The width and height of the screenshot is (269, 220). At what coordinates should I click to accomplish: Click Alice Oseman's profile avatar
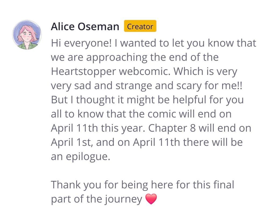(x=27, y=35)
